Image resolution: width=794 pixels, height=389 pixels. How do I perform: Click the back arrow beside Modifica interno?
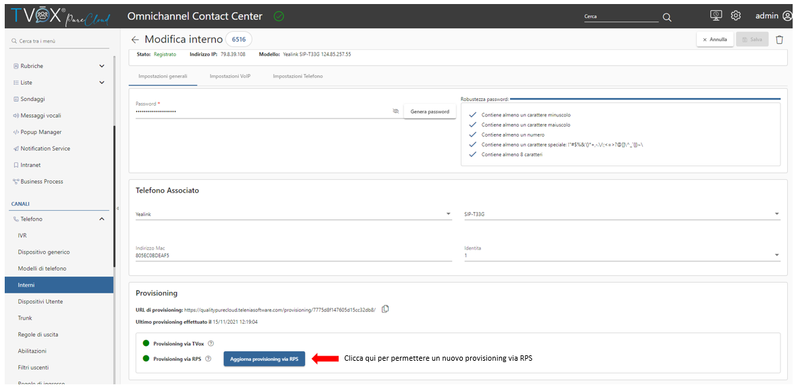(135, 40)
